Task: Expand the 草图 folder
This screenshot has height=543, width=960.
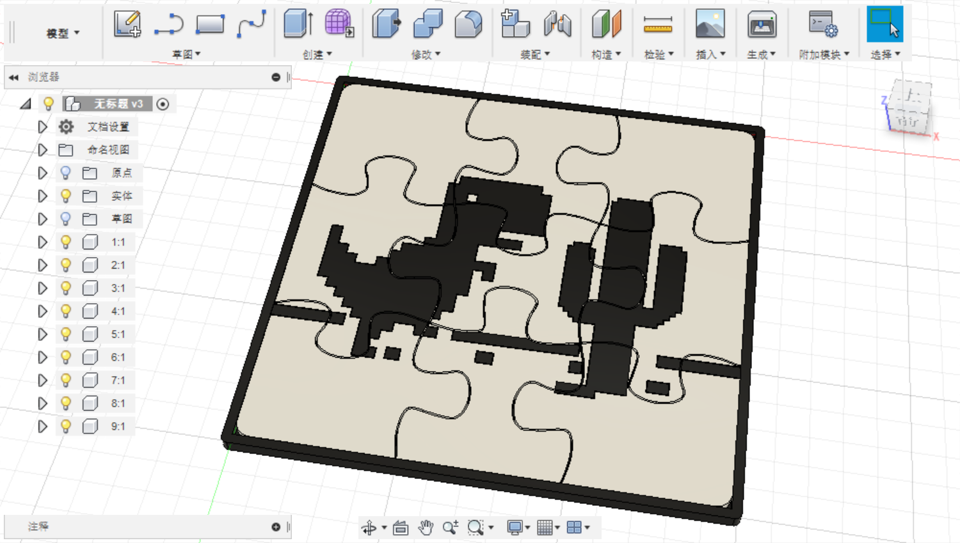Action: pyautogui.click(x=42, y=219)
